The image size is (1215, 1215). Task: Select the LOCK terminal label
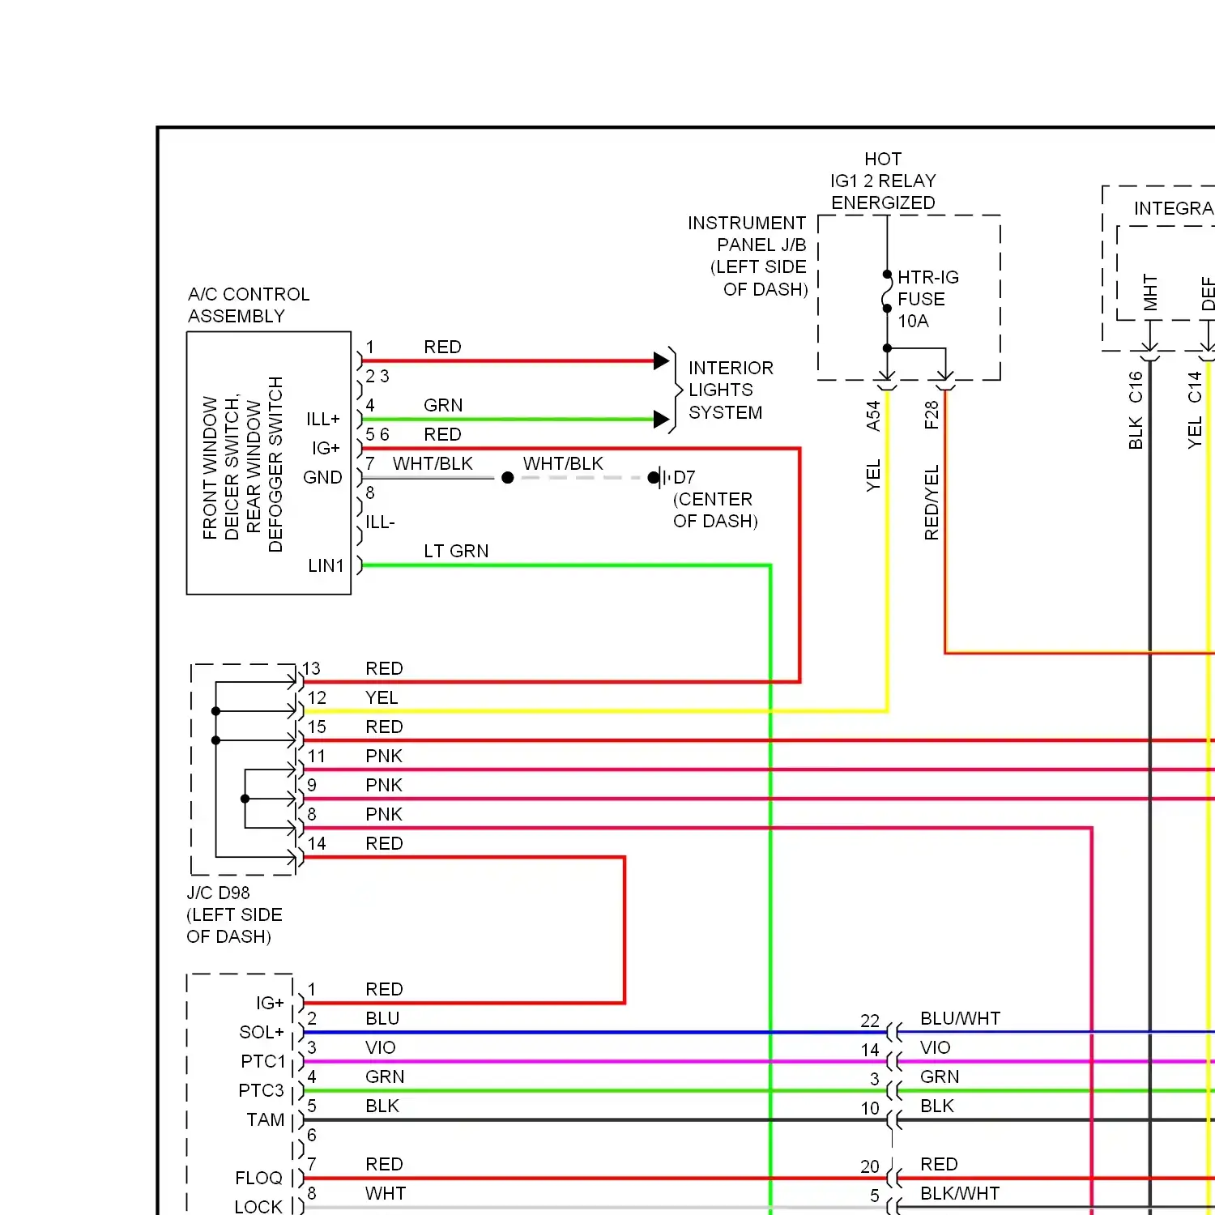[258, 1207]
